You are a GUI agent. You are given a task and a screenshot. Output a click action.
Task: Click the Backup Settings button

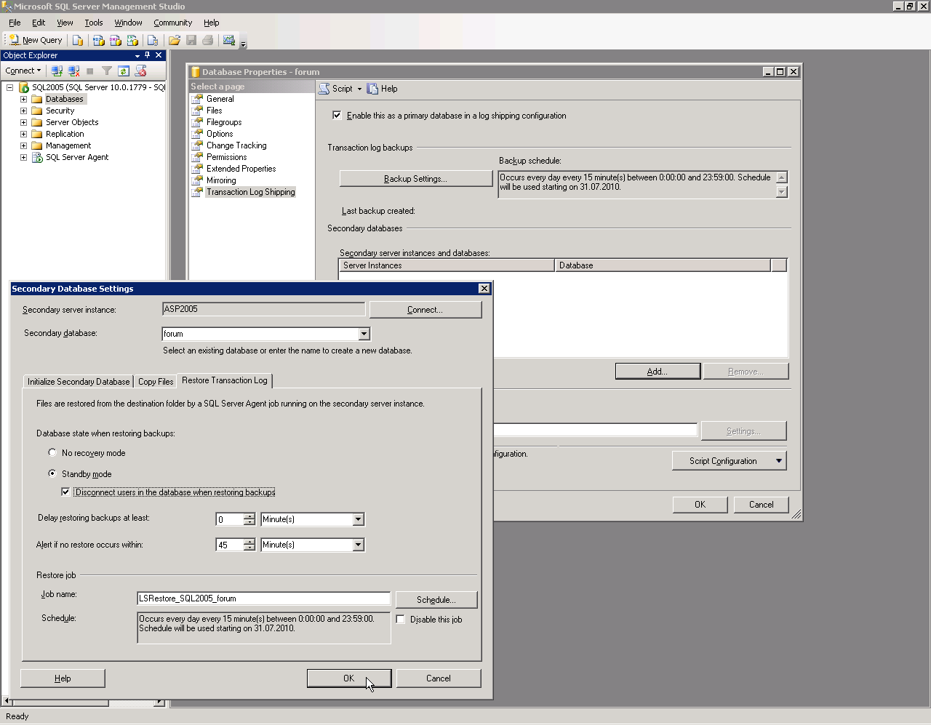pyautogui.click(x=416, y=179)
